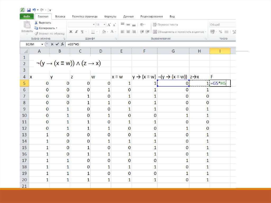Expand the merge and center dropdown arrow
Viewport: 271px width, 203px height.
pyautogui.click(x=205, y=32)
